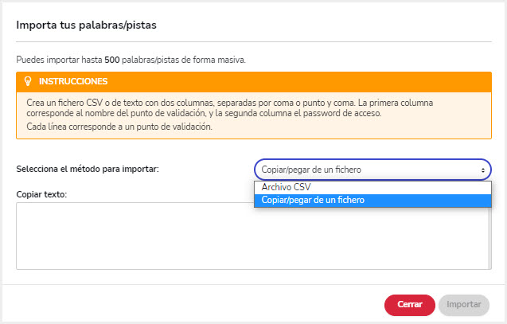Screen dimensions: 507x324
Task: Click the 'password de acceso' instruction line
Action: click(204, 114)
